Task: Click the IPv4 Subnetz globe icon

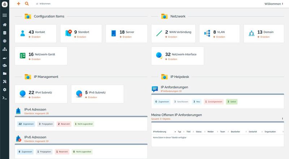Action: tap(22, 94)
